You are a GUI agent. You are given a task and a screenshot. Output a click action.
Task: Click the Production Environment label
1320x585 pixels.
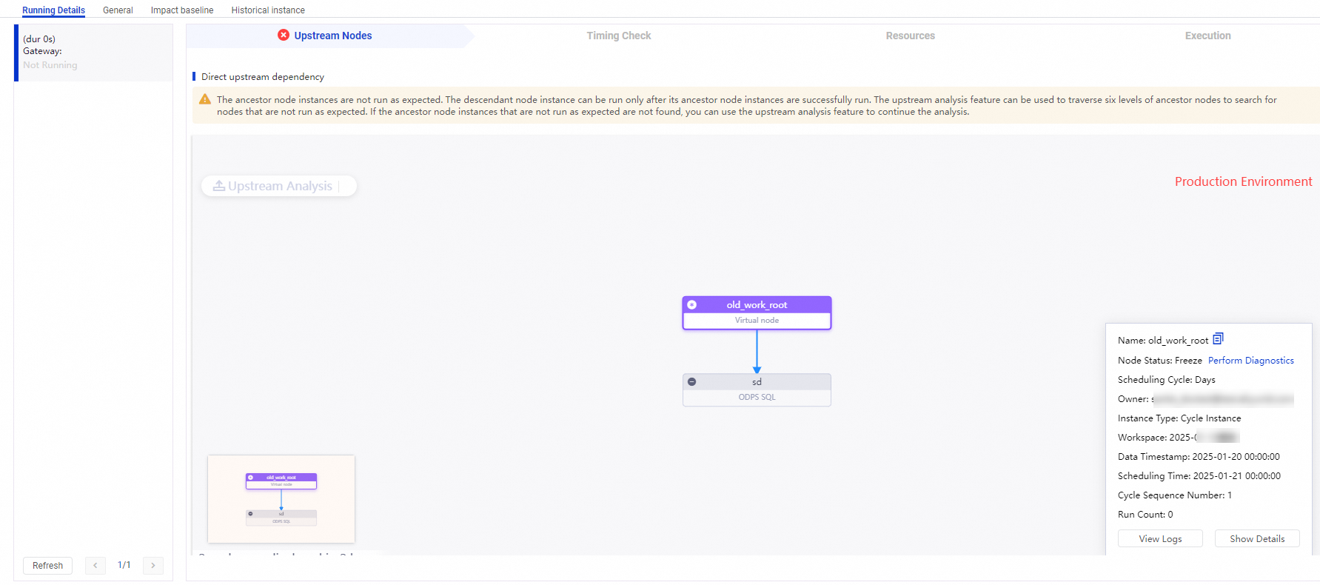1243,181
